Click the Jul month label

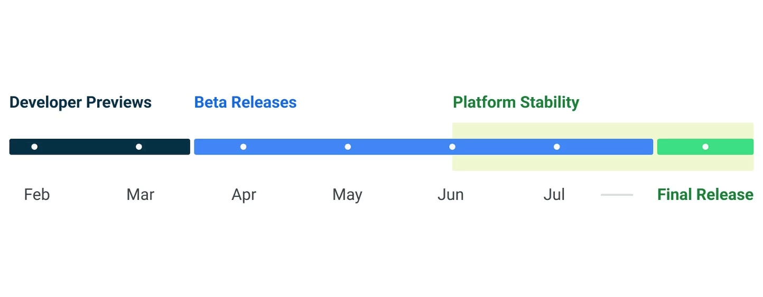point(554,195)
